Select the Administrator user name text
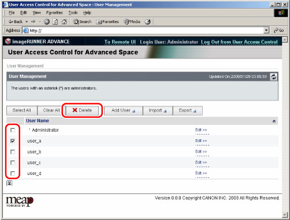 click(45, 130)
